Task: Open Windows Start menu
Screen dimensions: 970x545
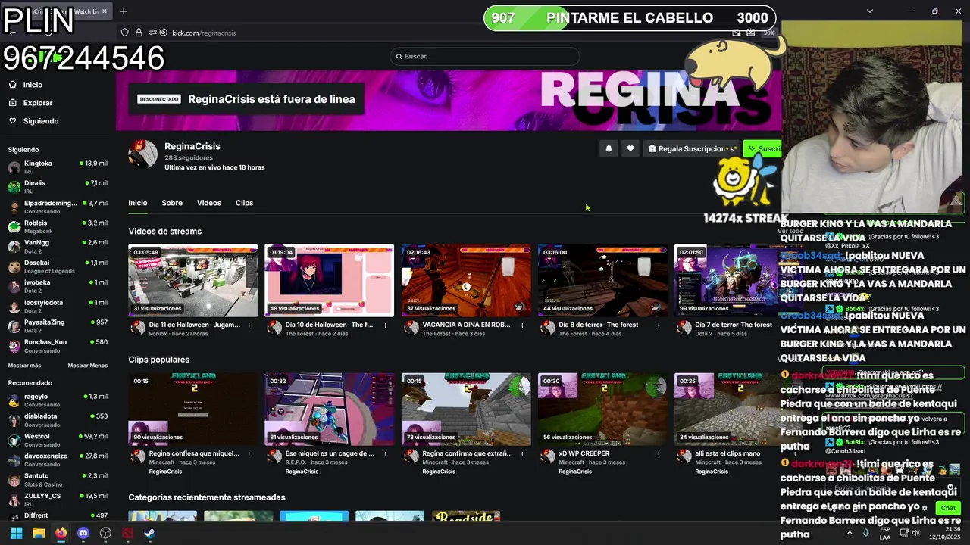Action: tap(16, 533)
